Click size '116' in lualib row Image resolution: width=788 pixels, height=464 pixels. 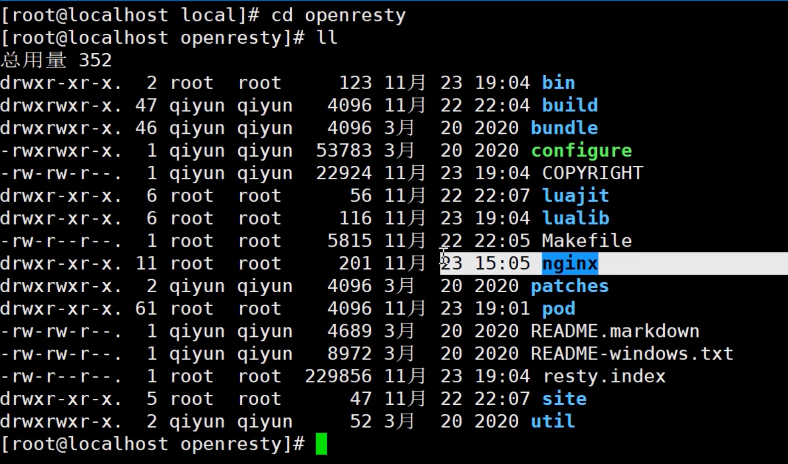tap(355, 218)
